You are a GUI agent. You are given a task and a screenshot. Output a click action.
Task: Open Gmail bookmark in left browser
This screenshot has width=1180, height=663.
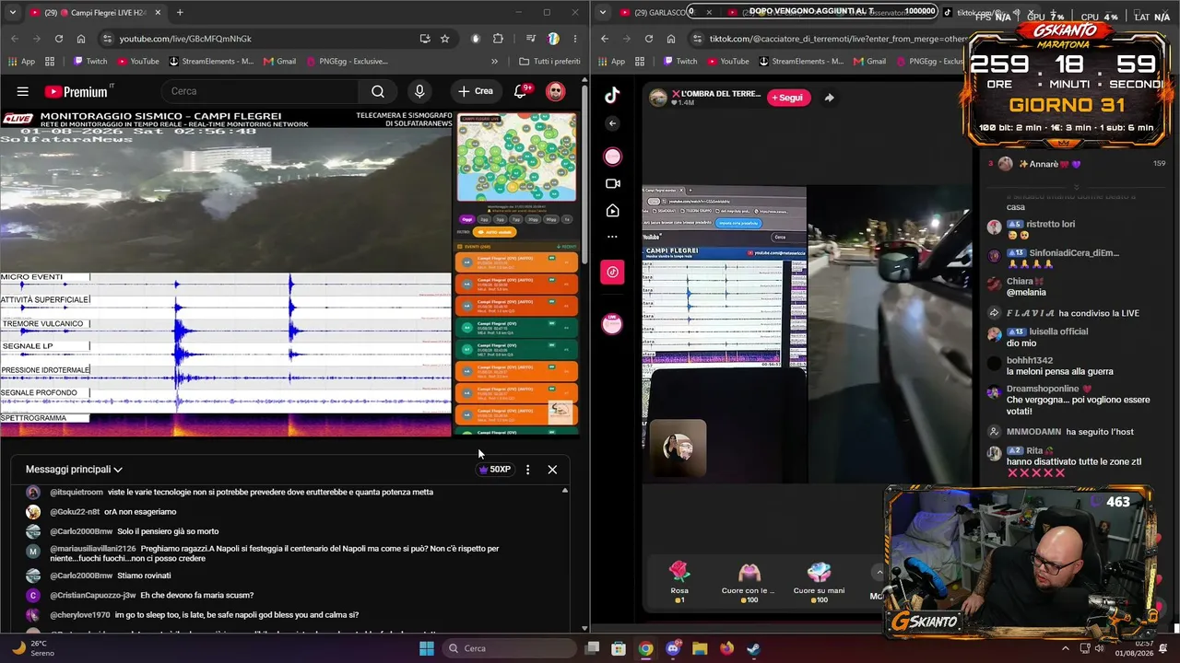click(279, 62)
